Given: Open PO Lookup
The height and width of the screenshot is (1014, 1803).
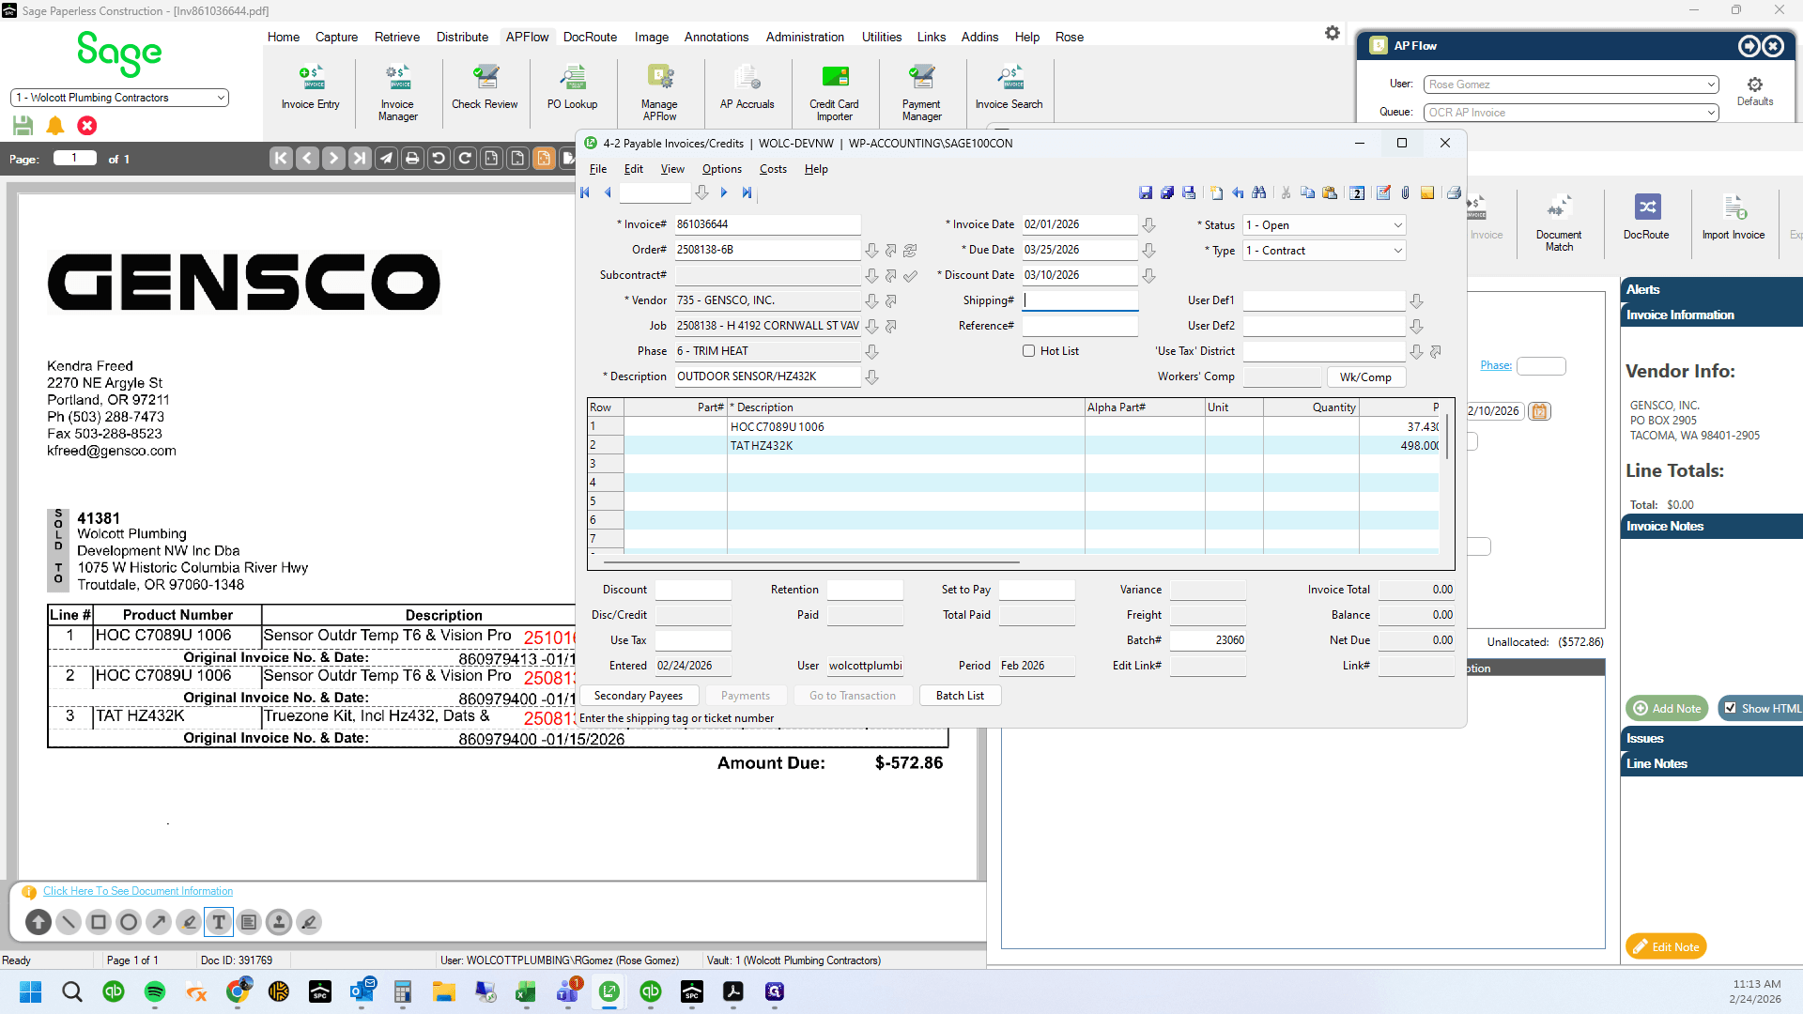Looking at the screenshot, I should [x=572, y=88].
